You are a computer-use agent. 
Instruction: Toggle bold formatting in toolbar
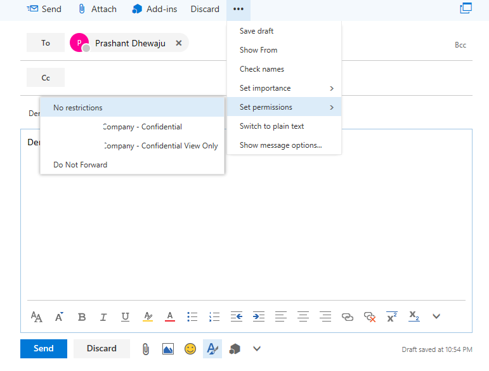[x=81, y=316]
